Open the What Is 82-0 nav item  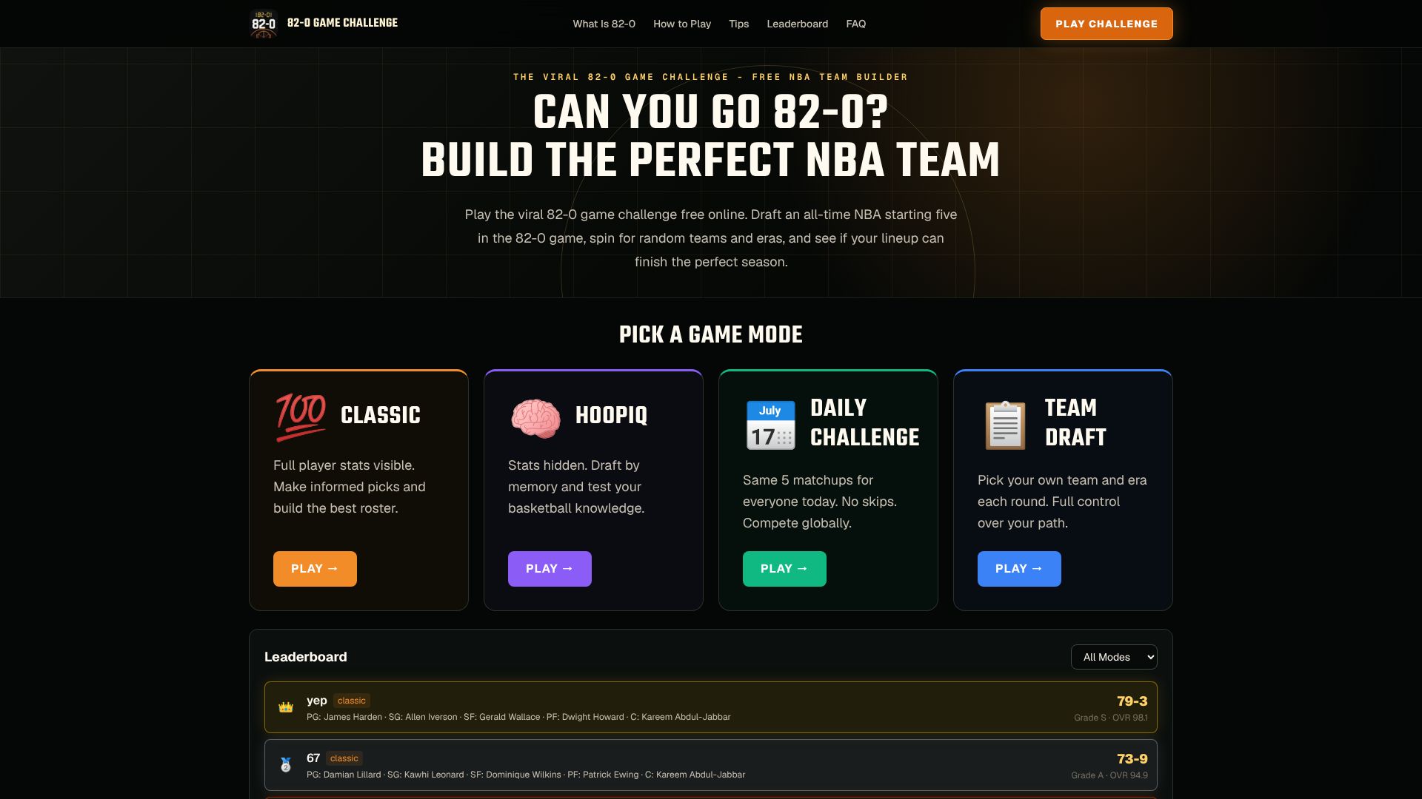(x=604, y=24)
